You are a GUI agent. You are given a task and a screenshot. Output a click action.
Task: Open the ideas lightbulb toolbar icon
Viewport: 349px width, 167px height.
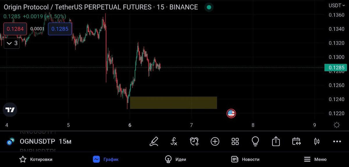click(255, 141)
